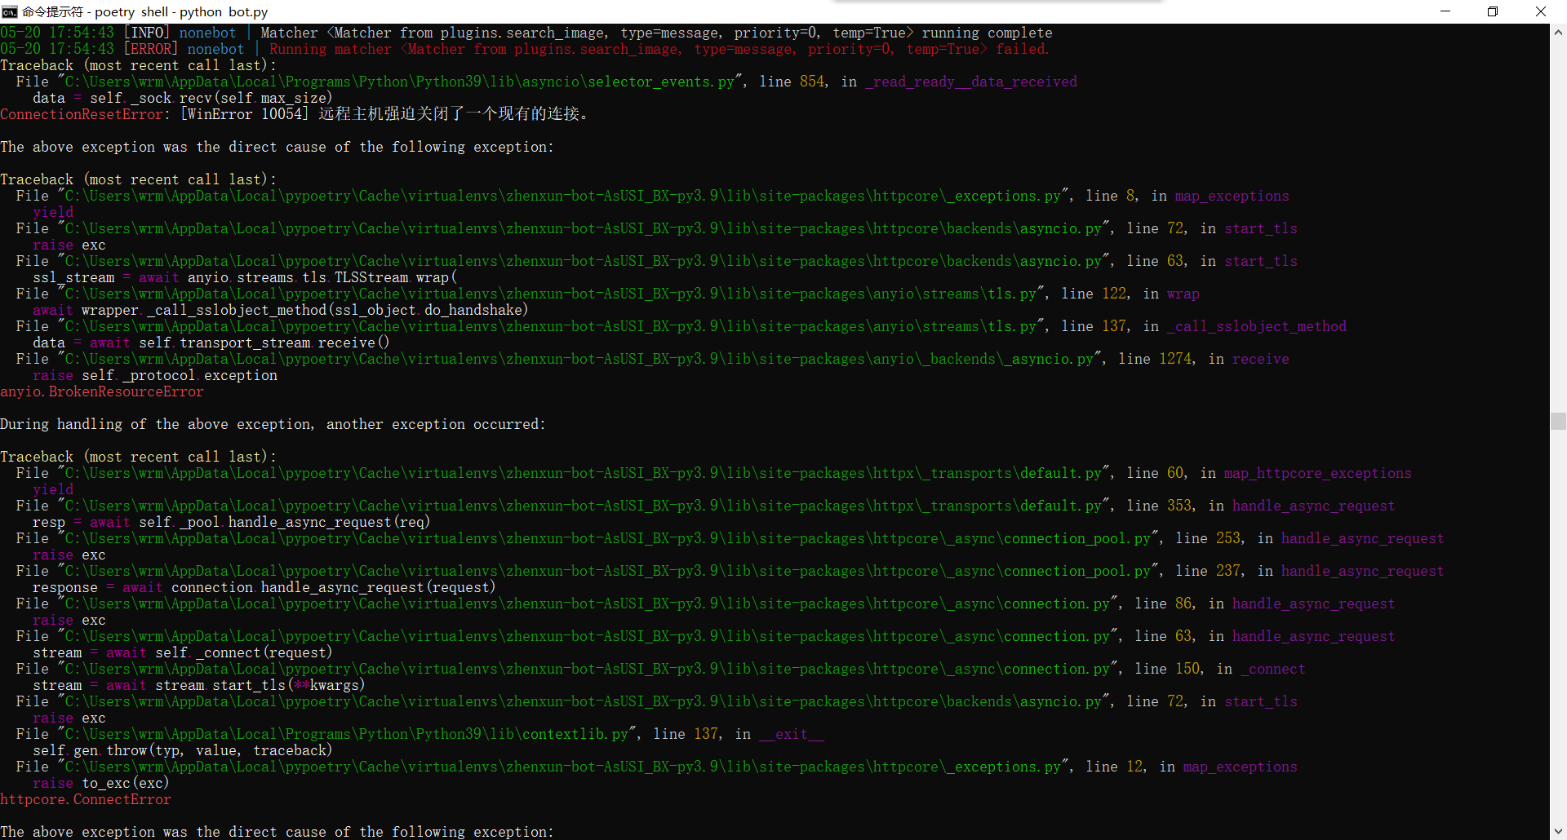The width and height of the screenshot is (1567, 840).
Task: Click the 'wrap' function name at line 122
Action: (x=1183, y=294)
